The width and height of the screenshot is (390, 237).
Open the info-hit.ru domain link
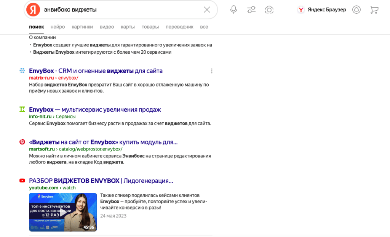tap(40, 117)
